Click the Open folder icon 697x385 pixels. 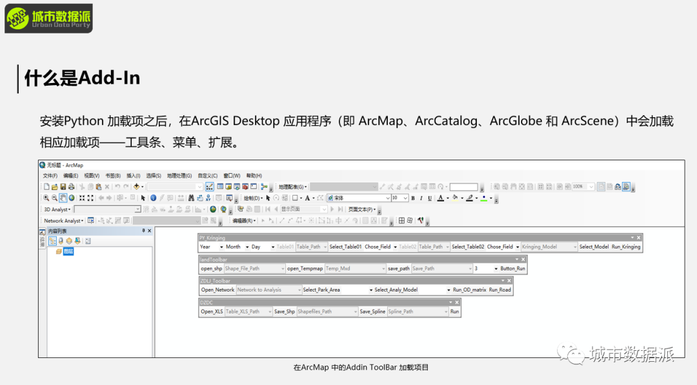coord(55,187)
